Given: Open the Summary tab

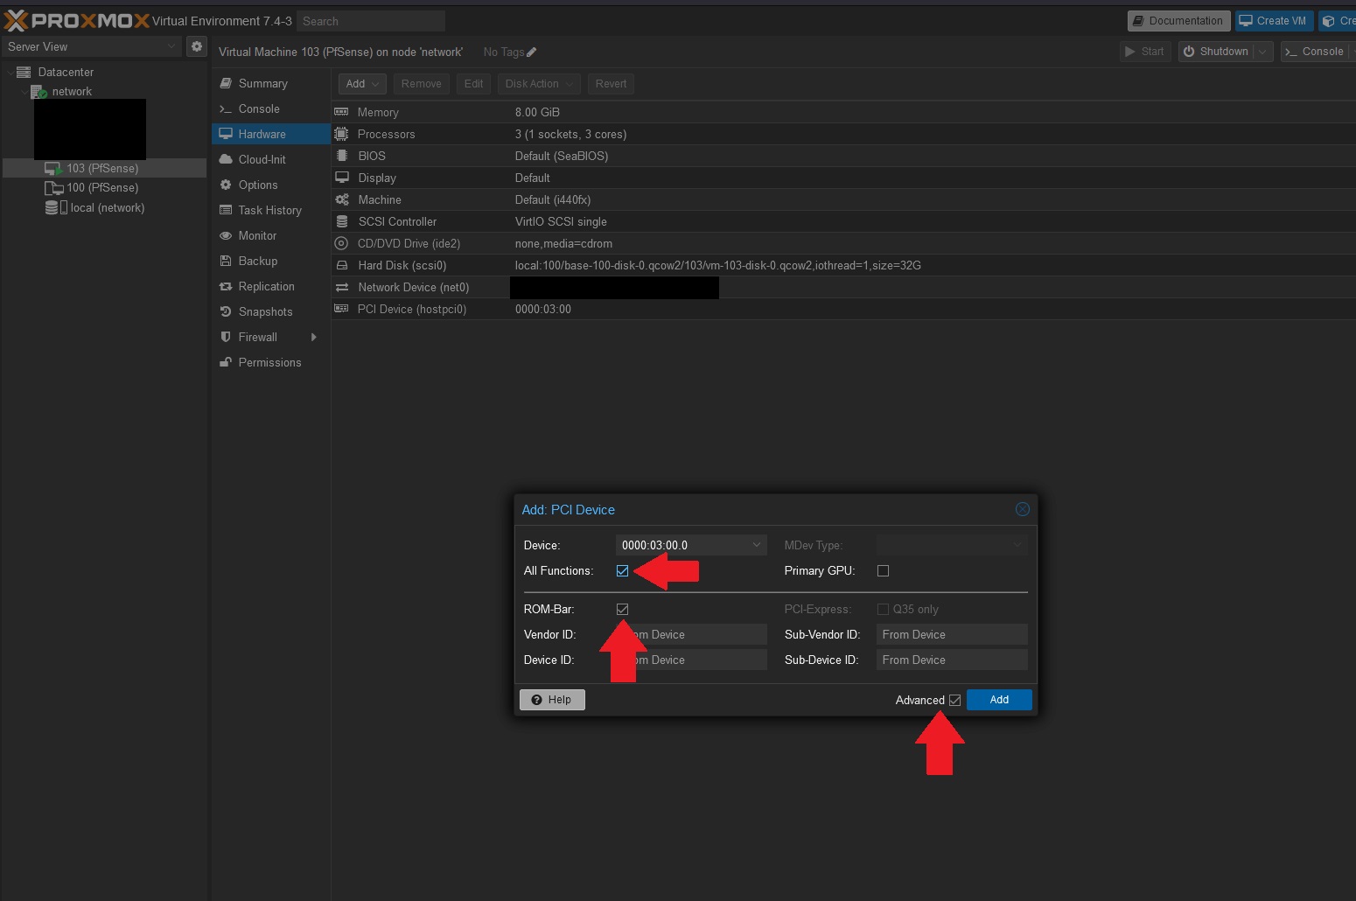Looking at the screenshot, I should 271,83.
